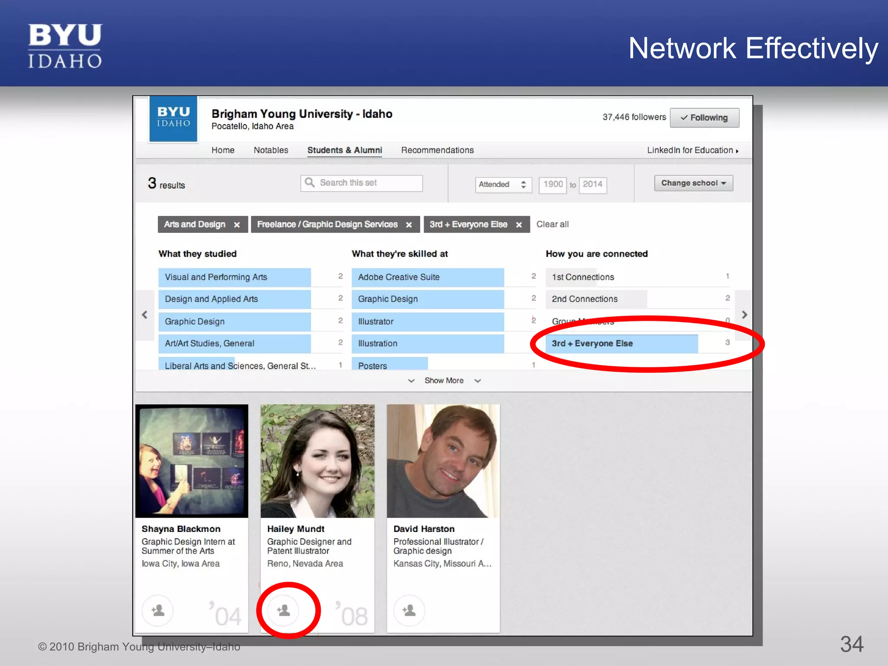Click Clear all filters link
Screen dimensions: 888x666
click(552, 224)
